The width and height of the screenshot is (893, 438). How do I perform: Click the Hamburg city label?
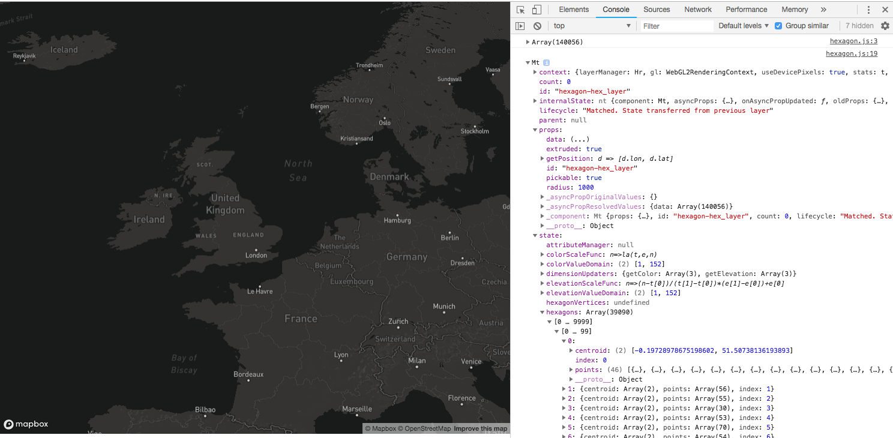[x=397, y=220]
